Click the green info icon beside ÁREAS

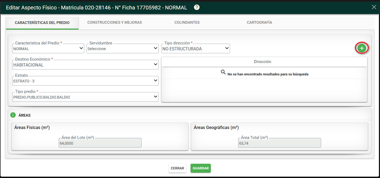pyautogui.click(x=13, y=115)
